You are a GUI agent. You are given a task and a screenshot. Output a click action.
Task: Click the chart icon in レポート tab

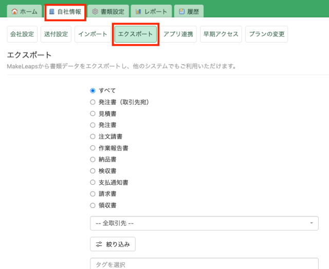coord(138,12)
